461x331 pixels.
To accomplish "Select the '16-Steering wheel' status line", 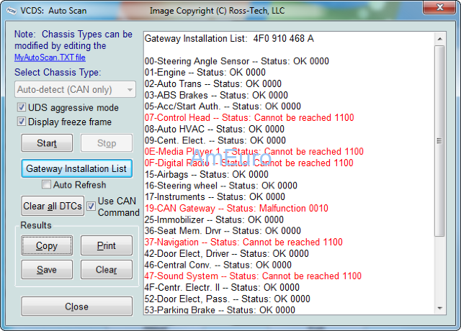I will tap(221, 186).
